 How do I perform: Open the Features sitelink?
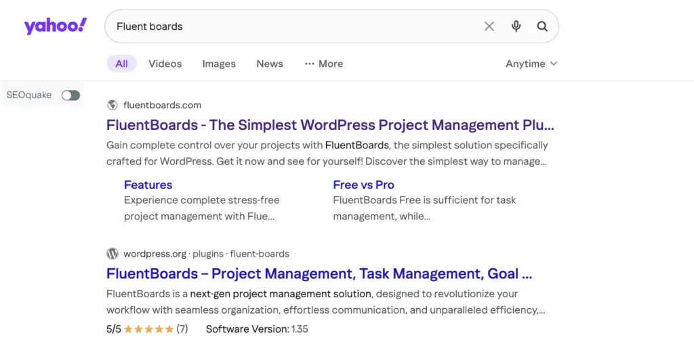[148, 185]
